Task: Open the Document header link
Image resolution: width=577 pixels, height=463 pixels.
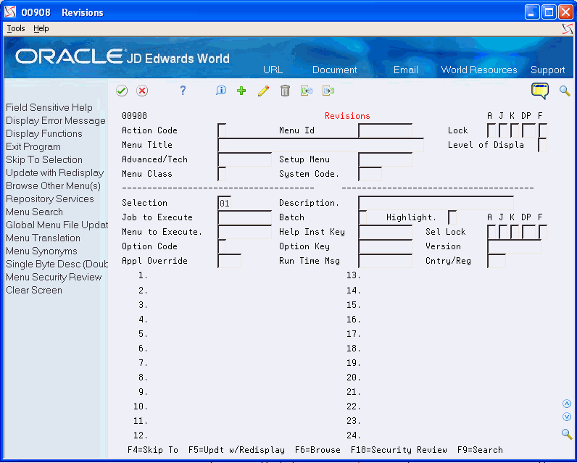Action: (334, 70)
